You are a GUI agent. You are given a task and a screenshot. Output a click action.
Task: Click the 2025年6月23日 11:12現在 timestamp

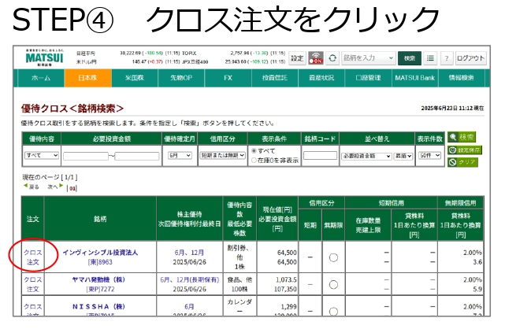(x=452, y=109)
